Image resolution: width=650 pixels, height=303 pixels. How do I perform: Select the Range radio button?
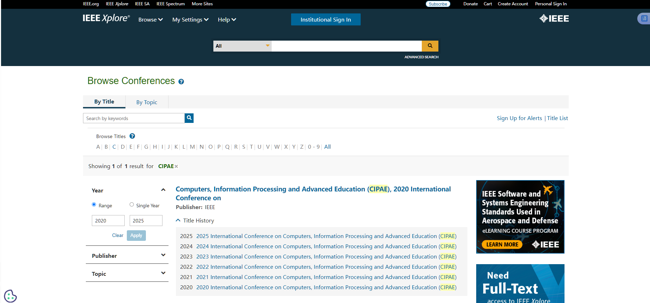[x=94, y=204]
